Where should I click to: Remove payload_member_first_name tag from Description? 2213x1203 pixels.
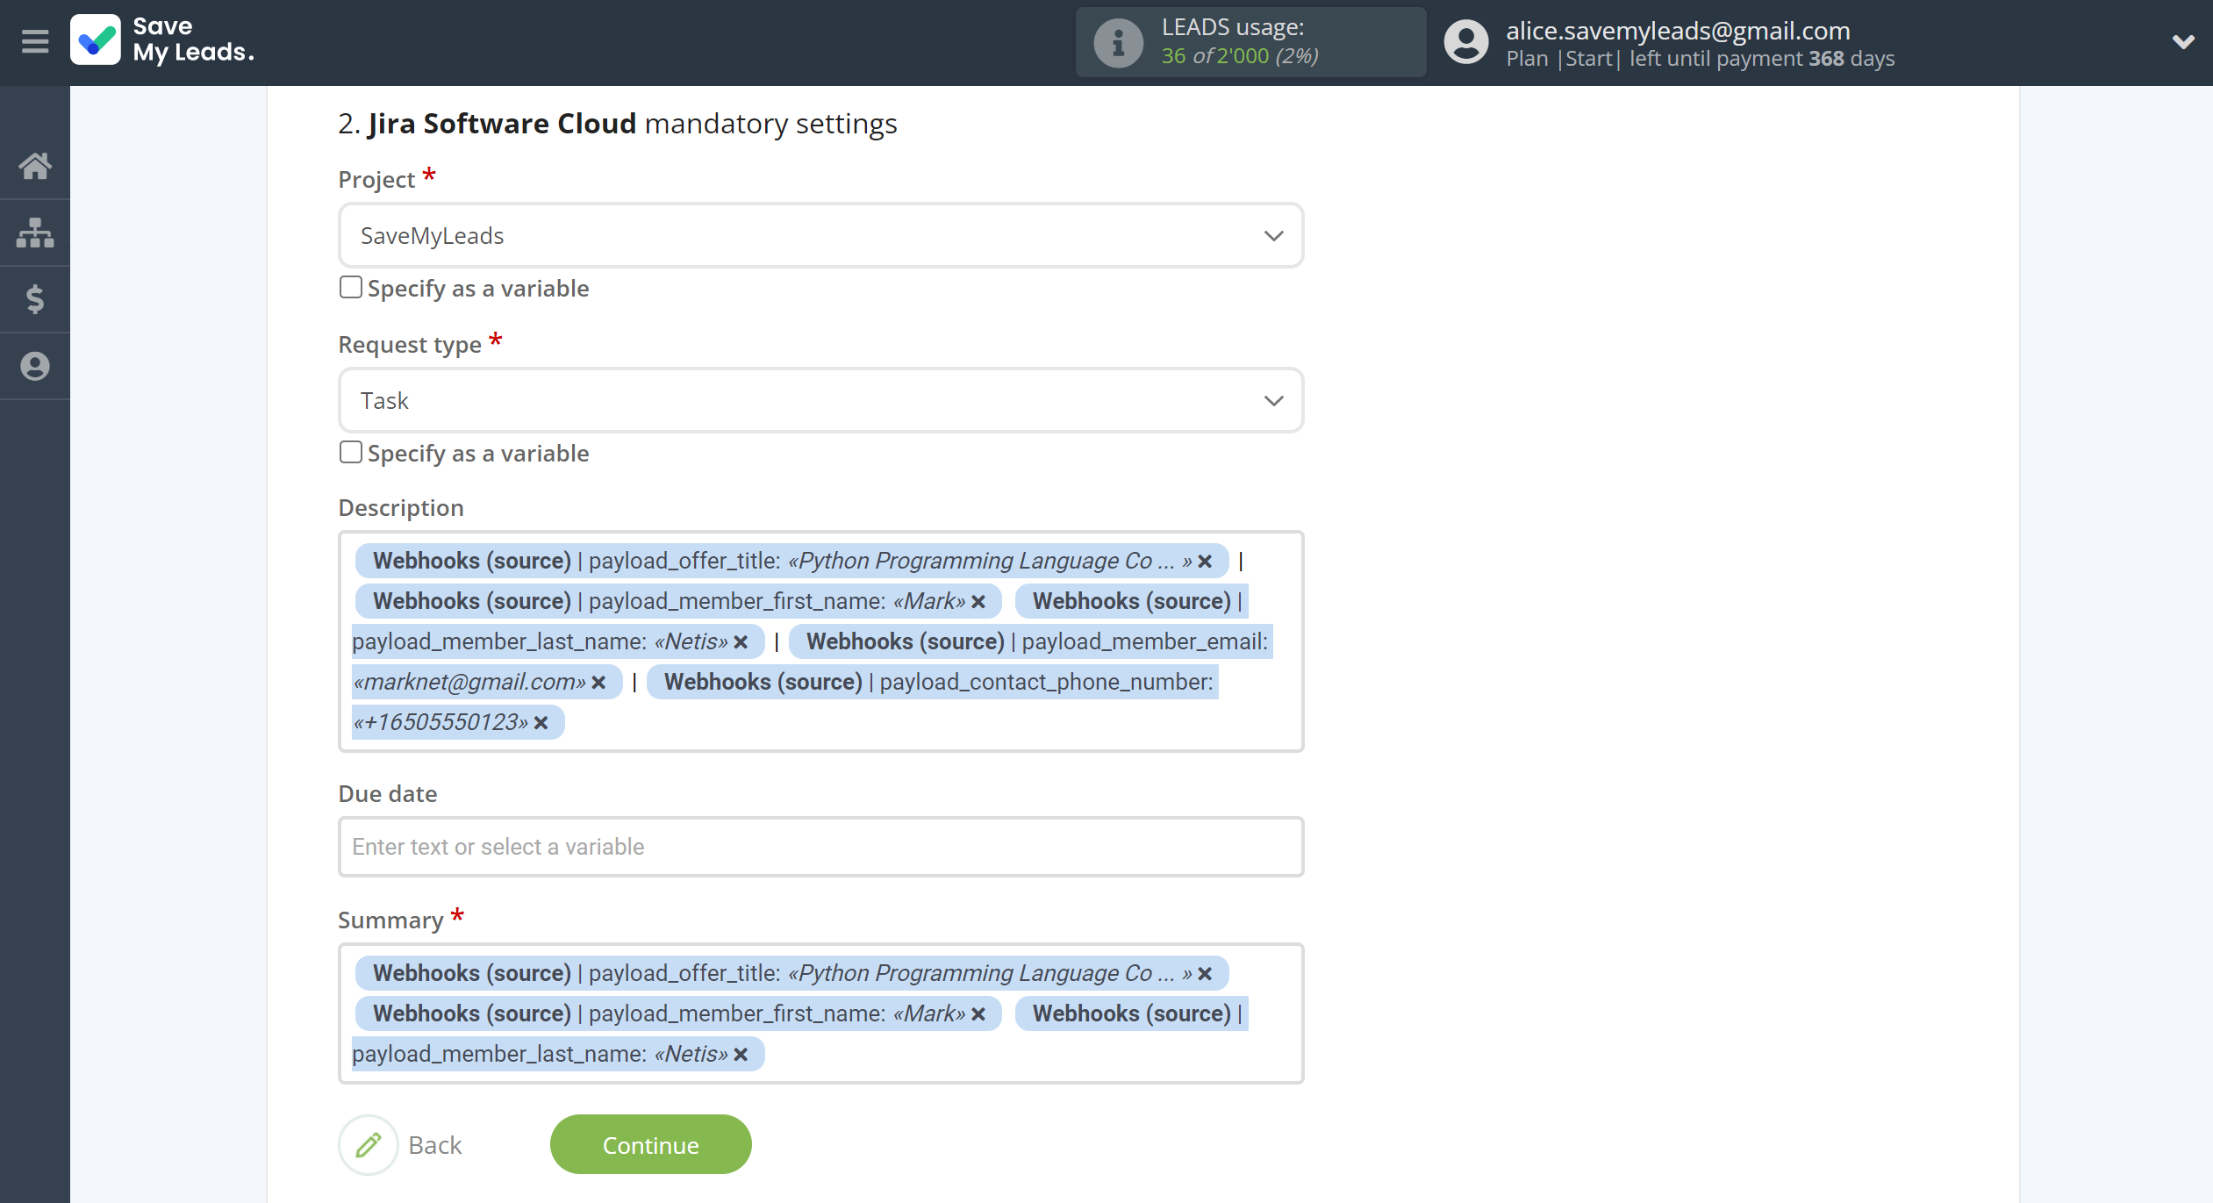click(978, 602)
